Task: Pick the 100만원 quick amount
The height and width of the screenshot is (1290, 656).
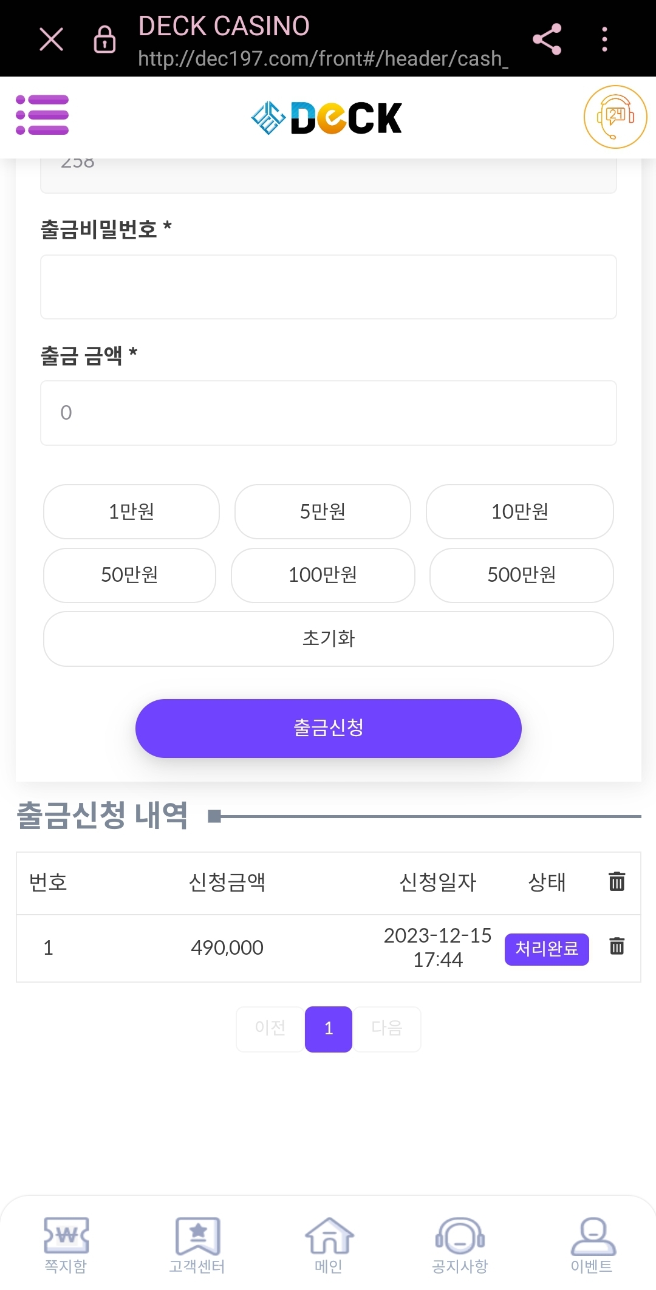Action: 323,575
